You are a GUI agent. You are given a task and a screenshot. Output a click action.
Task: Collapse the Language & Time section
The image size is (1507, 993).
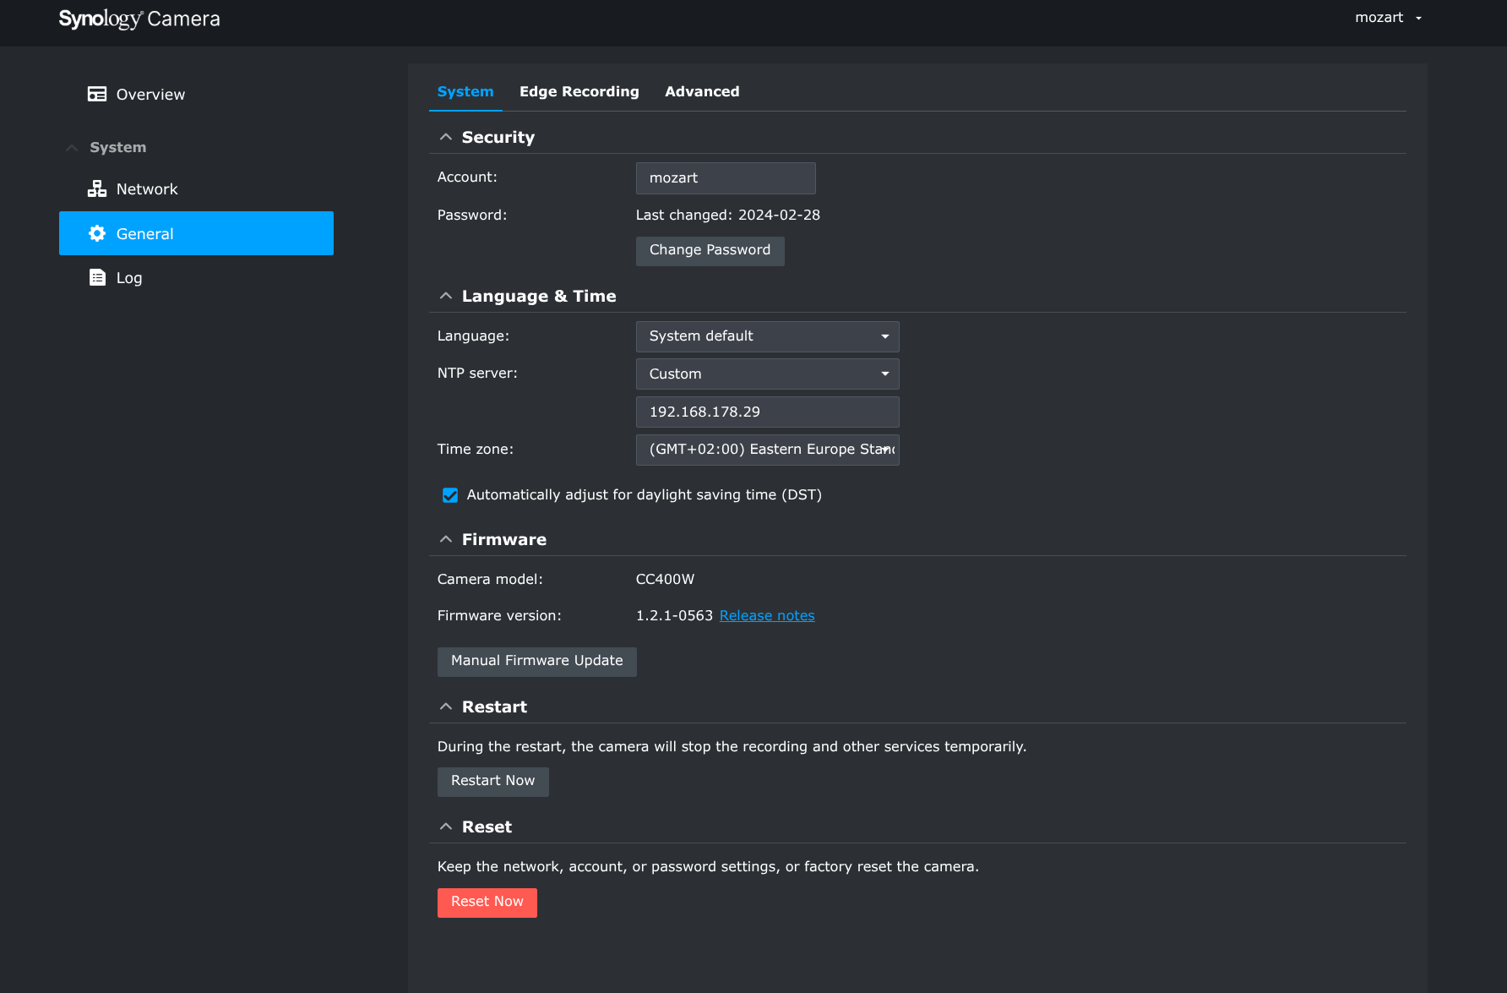(x=446, y=296)
